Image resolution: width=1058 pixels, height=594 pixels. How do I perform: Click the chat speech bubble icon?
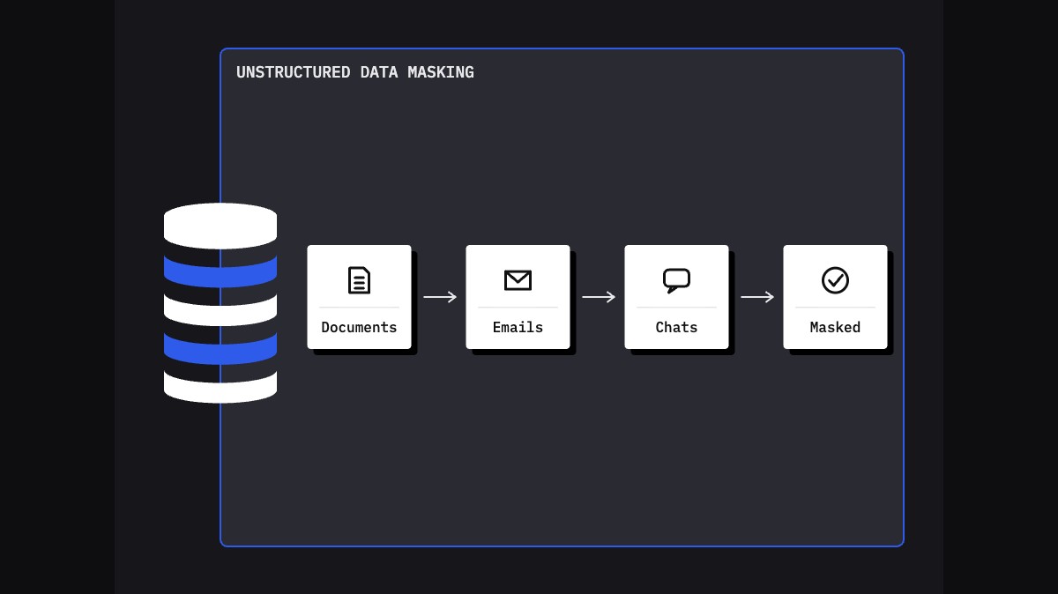tap(676, 280)
